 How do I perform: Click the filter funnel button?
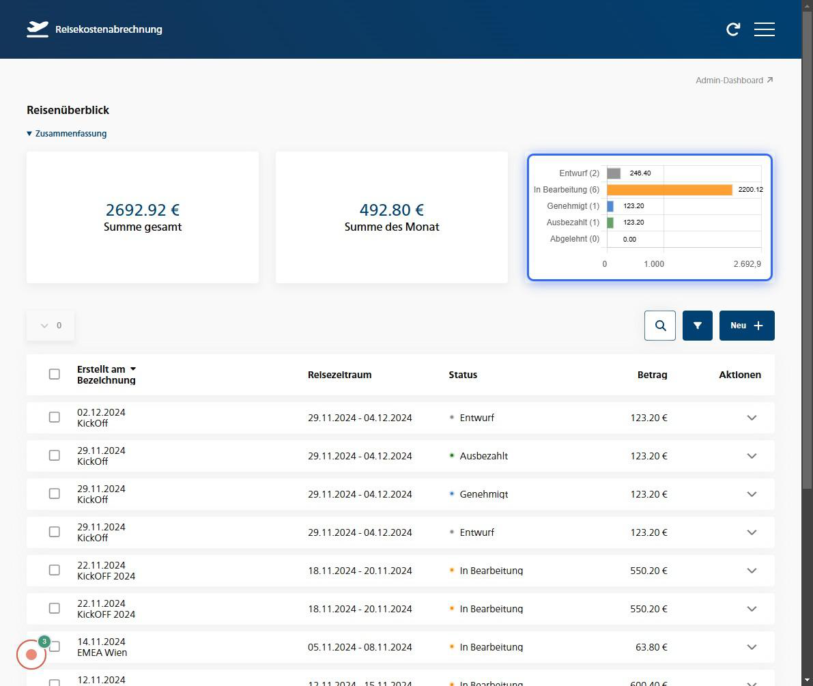[697, 326]
